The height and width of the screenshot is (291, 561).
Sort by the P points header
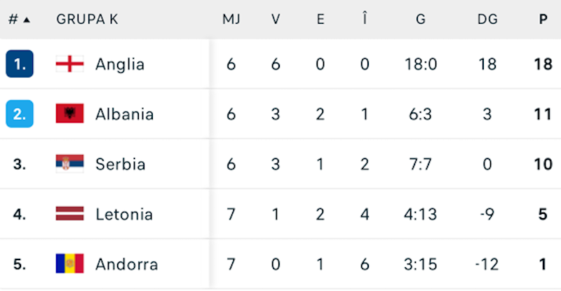pos(543,20)
